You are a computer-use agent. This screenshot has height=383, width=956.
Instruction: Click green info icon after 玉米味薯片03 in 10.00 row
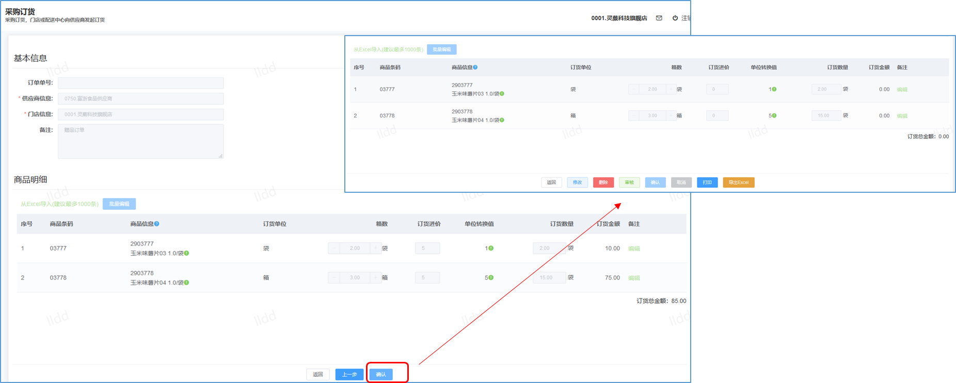click(x=187, y=253)
